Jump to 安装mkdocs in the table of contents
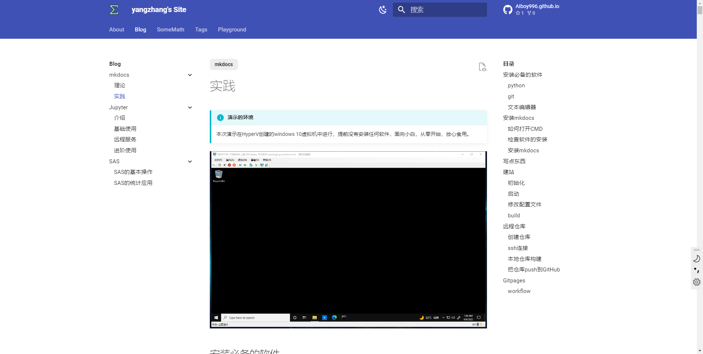Screen dimensions: 703x354 pos(518,118)
